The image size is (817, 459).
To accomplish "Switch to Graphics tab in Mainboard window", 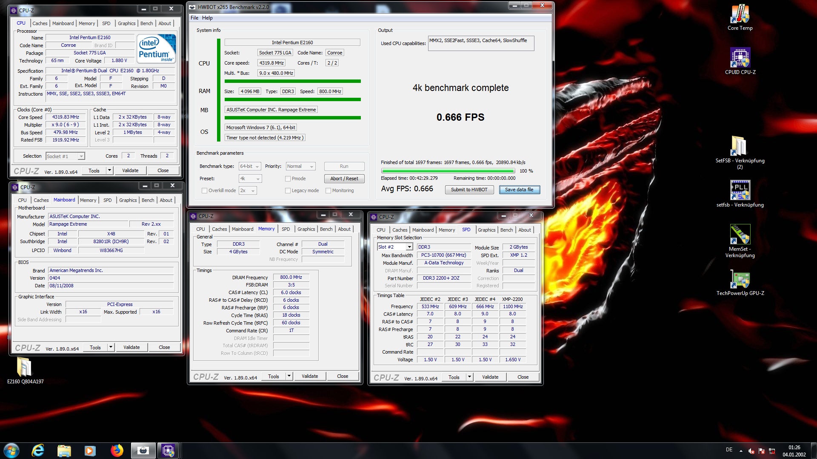I will (x=128, y=200).
